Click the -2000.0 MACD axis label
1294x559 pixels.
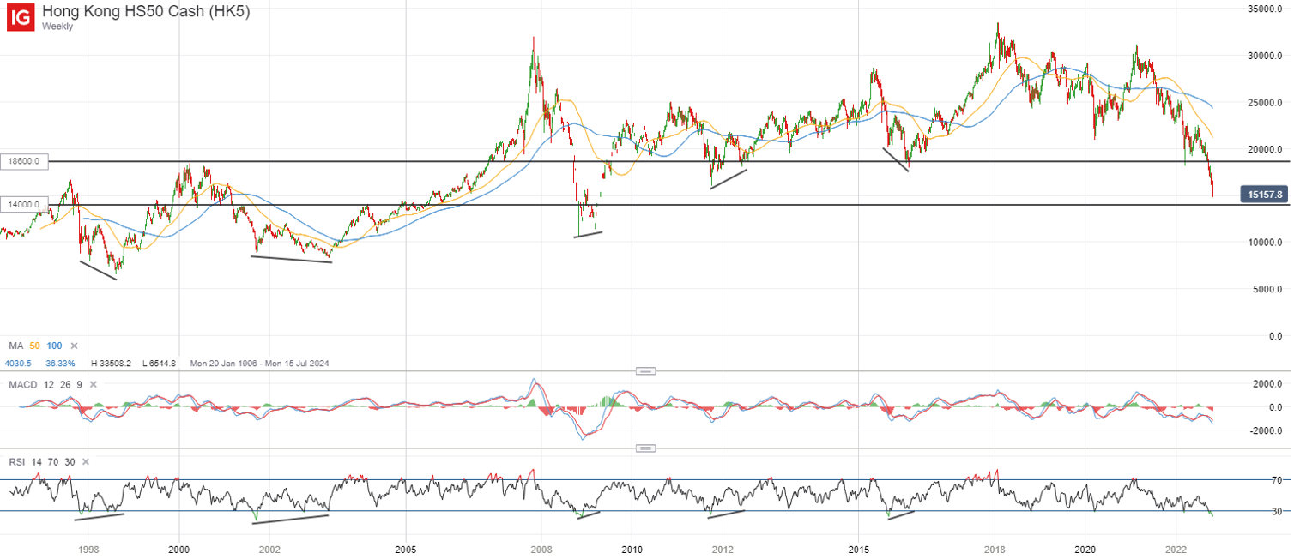[x=1266, y=430]
